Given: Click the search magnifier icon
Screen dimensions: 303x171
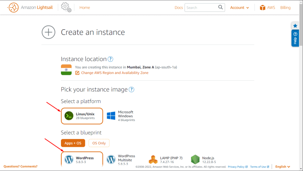Looking at the screenshot, I should (220, 7).
